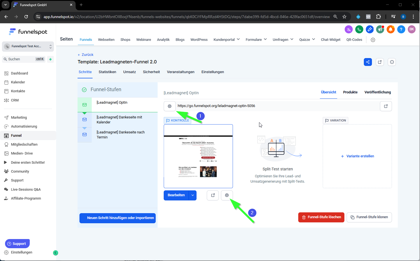Go back via Zurück link

86,55
